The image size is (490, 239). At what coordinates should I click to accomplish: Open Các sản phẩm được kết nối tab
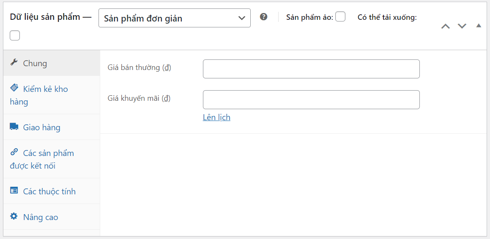click(52, 159)
